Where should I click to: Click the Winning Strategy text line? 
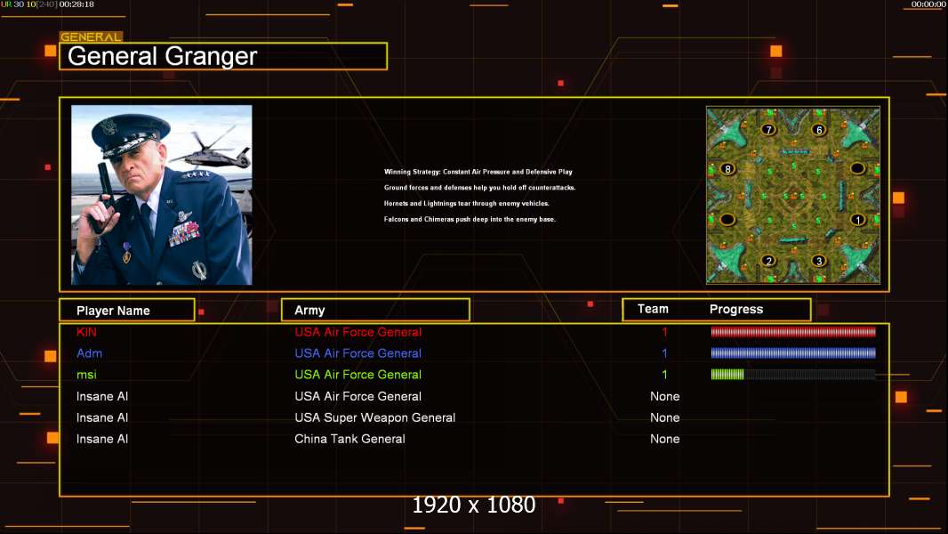point(478,172)
